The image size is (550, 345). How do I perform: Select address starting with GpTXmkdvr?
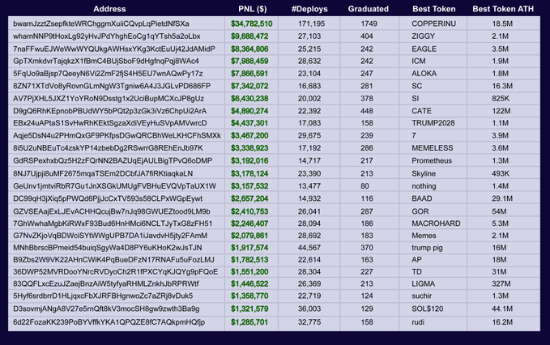106,61
